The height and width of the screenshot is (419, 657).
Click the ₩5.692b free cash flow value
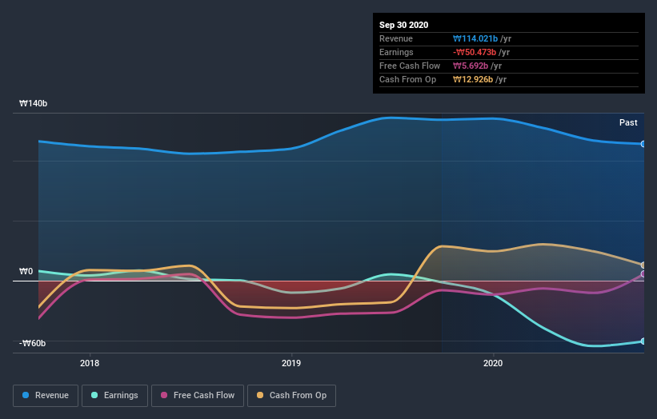coord(471,66)
